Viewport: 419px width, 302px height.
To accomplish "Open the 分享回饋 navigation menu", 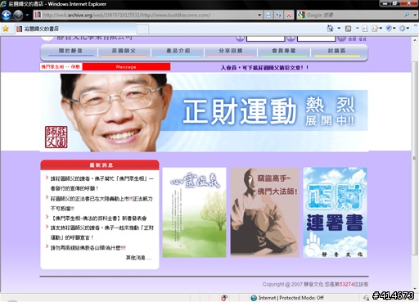I will point(231,51).
